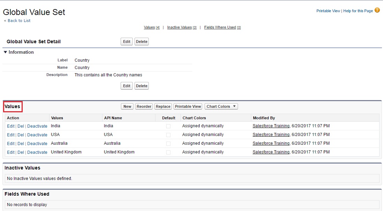The image size is (383, 211).
Task: Click the top Delete button in detail header
Action: point(141,42)
